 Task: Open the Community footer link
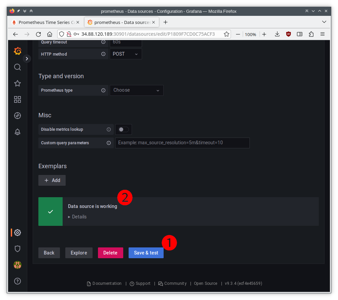(x=172, y=283)
